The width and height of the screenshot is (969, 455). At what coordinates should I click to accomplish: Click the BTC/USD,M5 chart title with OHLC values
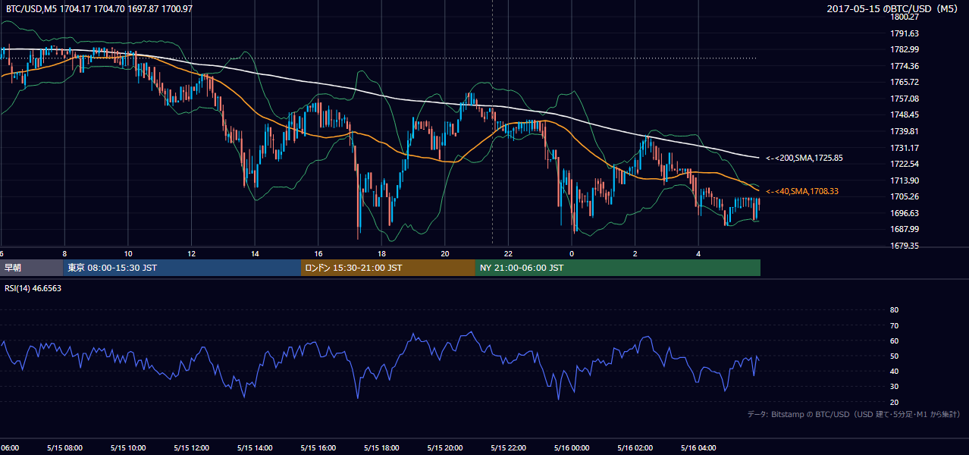[99, 8]
